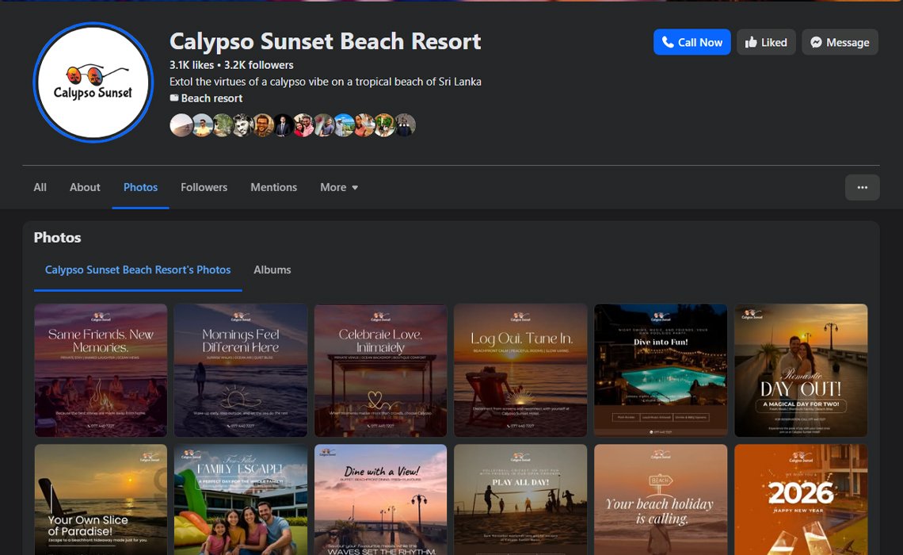Open the 'Dive into Fun!' pool photo
903x555 pixels.
pos(661,370)
